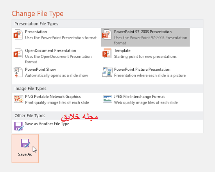Click the PowerPoint Picture Presentation icon
Image resolution: width=215 pixels, height=172 pixels.
pyautogui.click(x=107, y=72)
